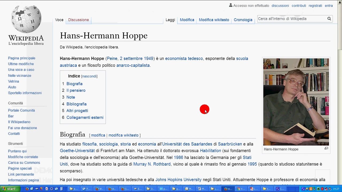Open the Voce tab

59,20
